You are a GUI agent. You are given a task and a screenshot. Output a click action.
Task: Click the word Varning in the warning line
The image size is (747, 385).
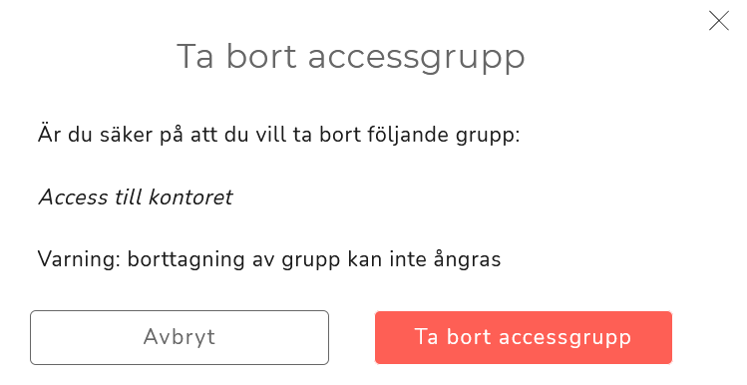coord(76,260)
